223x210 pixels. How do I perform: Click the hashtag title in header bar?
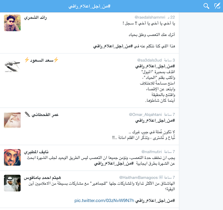coord(89,6)
